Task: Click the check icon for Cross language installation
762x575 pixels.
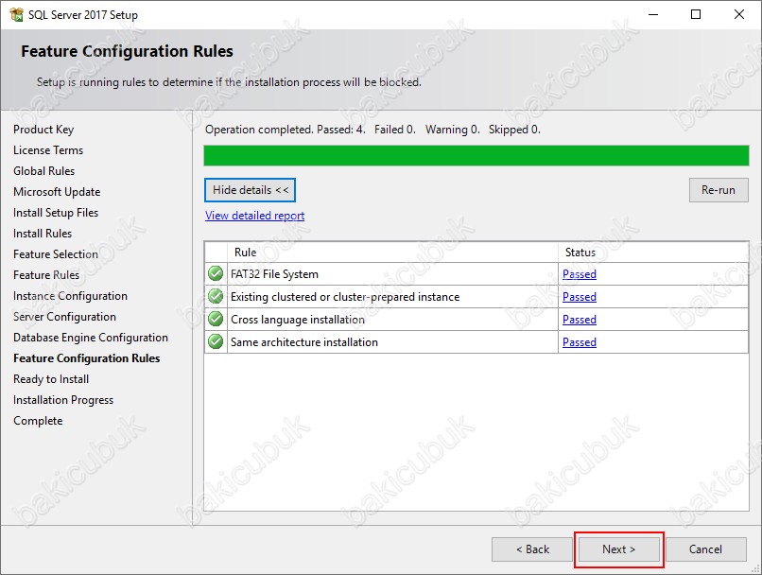Action: click(216, 320)
